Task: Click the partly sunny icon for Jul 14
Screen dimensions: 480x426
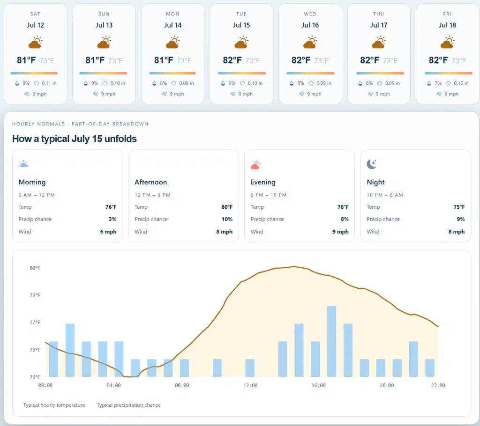Action: coord(172,42)
